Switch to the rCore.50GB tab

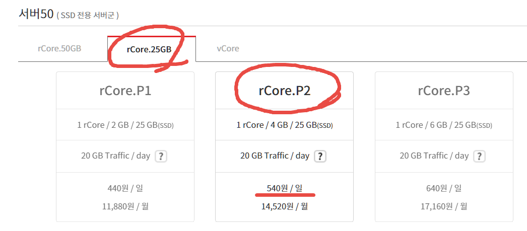59,49
